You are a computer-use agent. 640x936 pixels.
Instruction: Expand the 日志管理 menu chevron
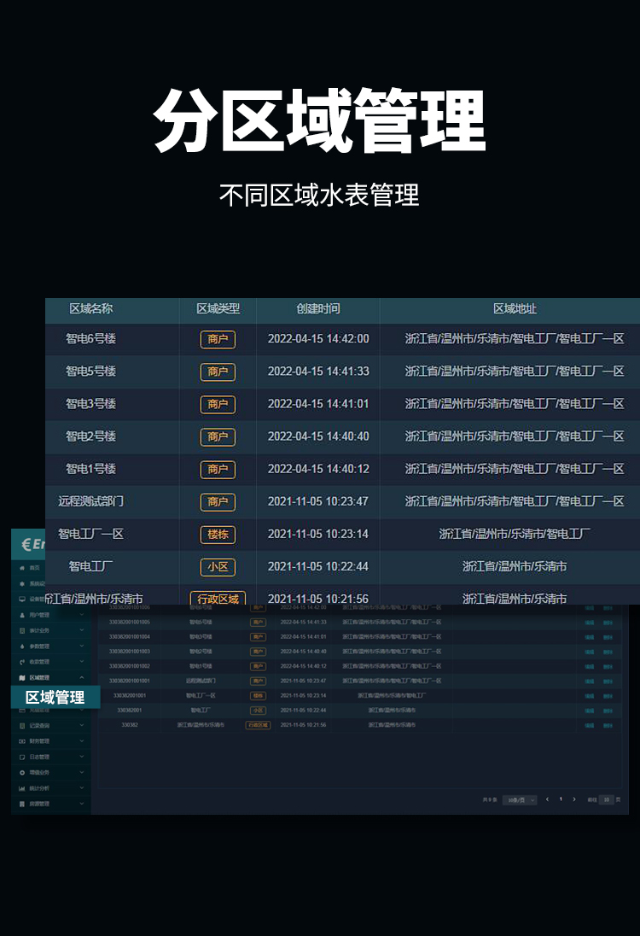(x=82, y=757)
